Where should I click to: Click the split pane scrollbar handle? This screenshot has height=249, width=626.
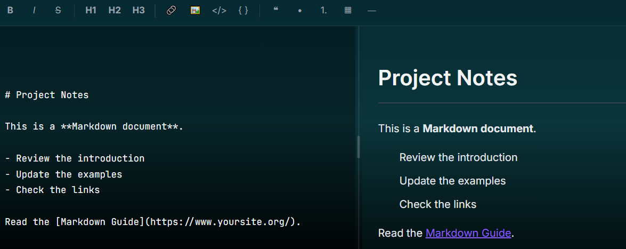pos(359,147)
